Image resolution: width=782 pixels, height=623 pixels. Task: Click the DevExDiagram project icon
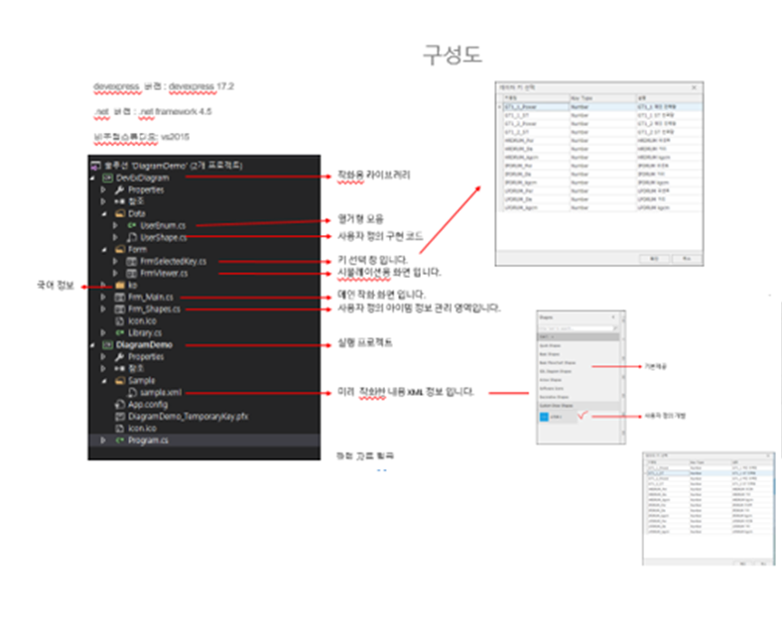tap(107, 178)
